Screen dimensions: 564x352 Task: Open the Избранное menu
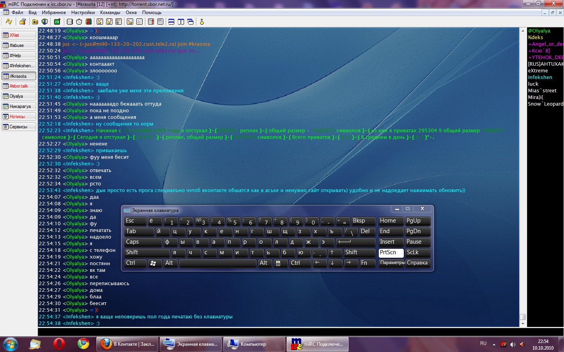[54, 13]
